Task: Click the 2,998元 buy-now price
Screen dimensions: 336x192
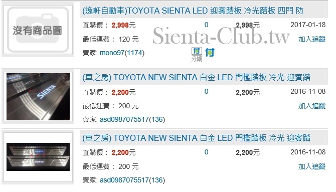Action: (x=123, y=25)
